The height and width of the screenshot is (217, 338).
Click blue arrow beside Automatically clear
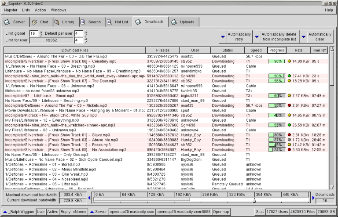[x=304, y=37]
